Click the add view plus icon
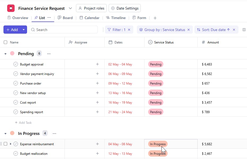Viewport: 247px width, 159px height. 155,18
